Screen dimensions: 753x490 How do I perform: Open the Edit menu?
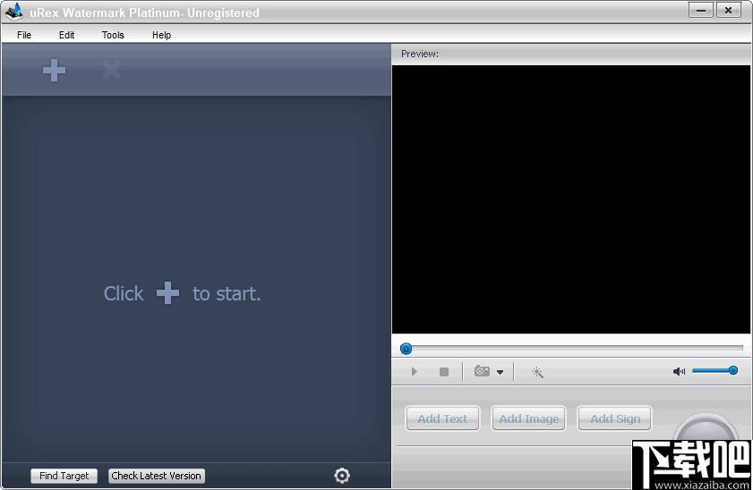(66, 35)
